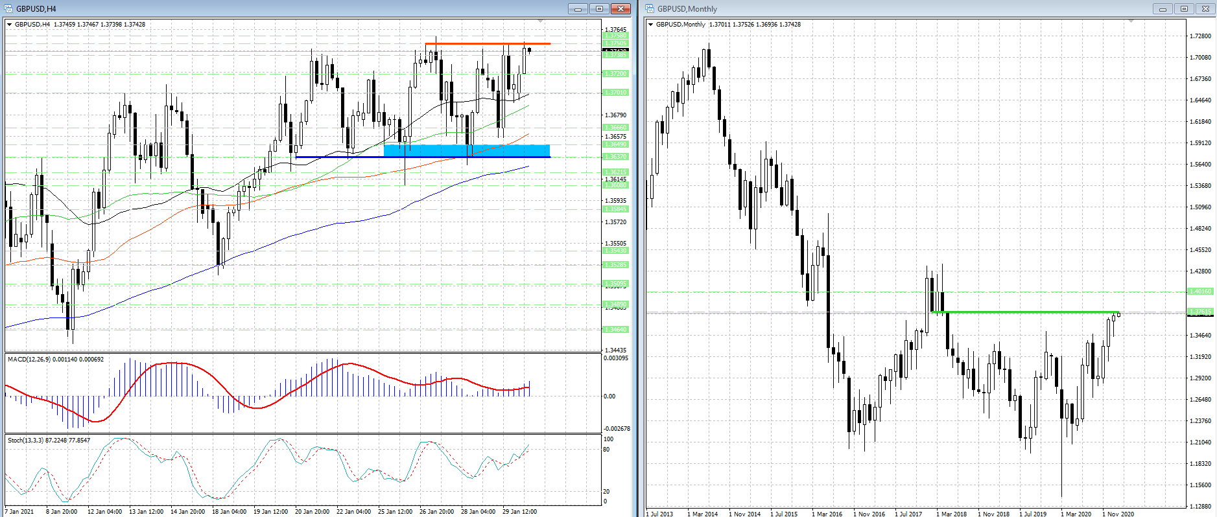This screenshot has width=1217, height=517.
Task: Click the 1.40160 green price label
Action: [1200, 292]
